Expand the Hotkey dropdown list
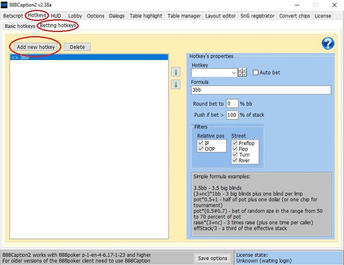 (234, 72)
